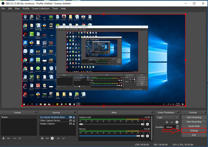Image resolution: width=208 pixels, height=147 pixels.
Task: Open the Edit menu
Action: tap(10, 9)
